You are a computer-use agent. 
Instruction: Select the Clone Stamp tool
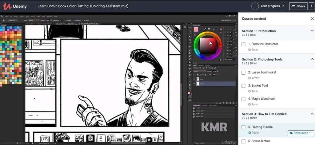(189, 53)
